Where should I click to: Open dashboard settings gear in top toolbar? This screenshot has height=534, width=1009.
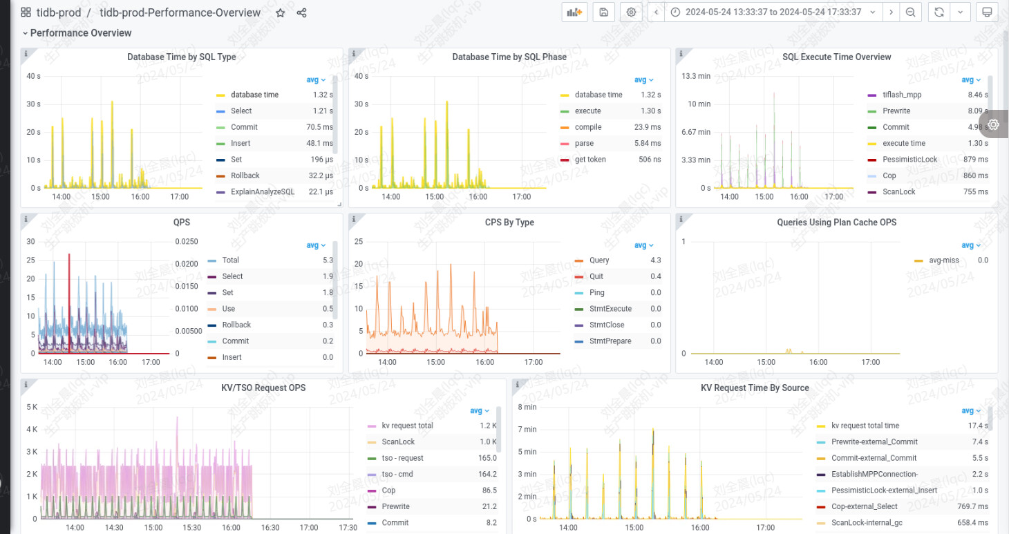[630, 12]
